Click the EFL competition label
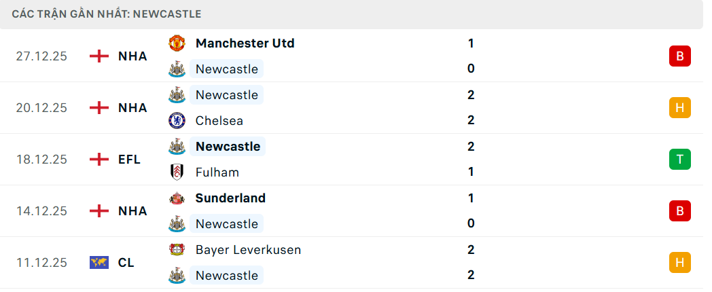 [129, 160]
